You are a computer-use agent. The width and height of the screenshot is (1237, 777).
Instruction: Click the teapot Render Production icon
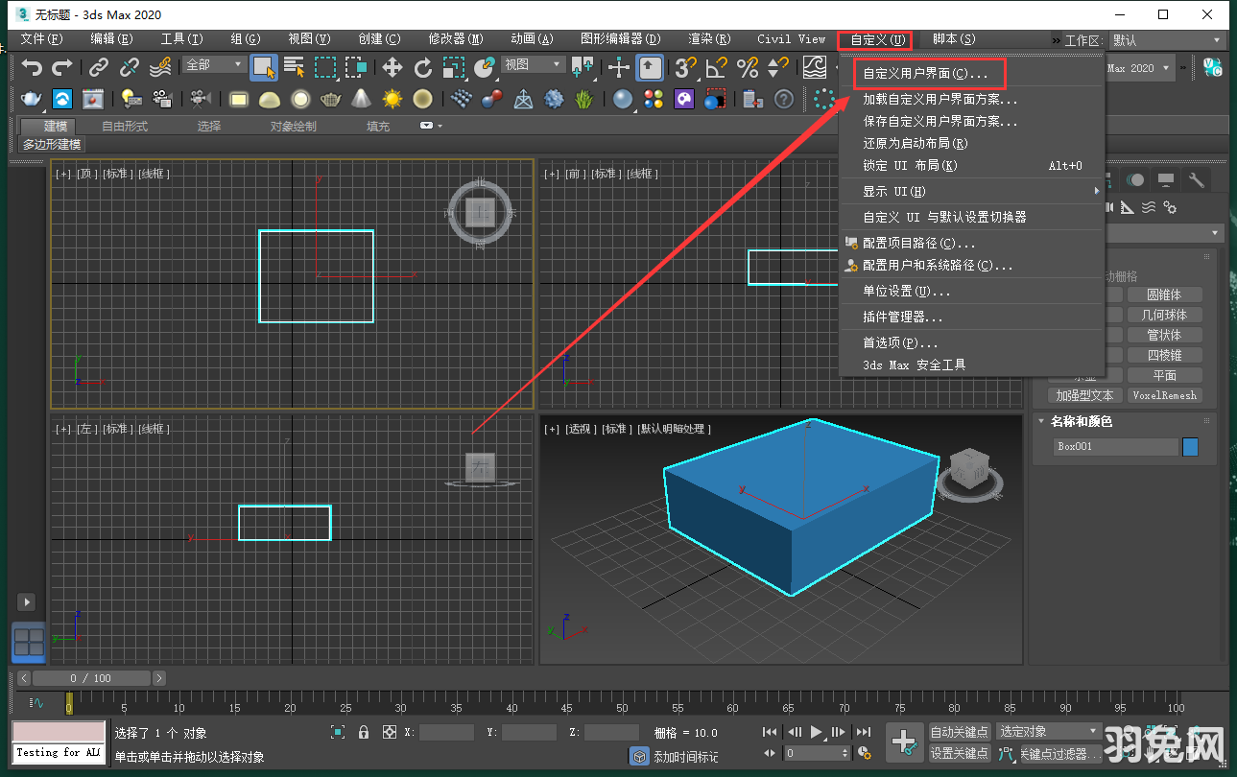pos(32,99)
